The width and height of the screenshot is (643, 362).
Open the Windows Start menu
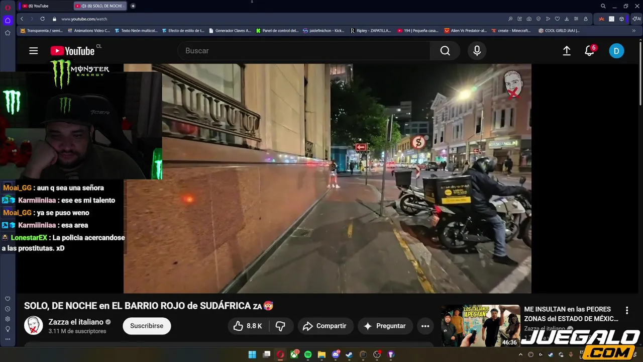coord(252,354)
